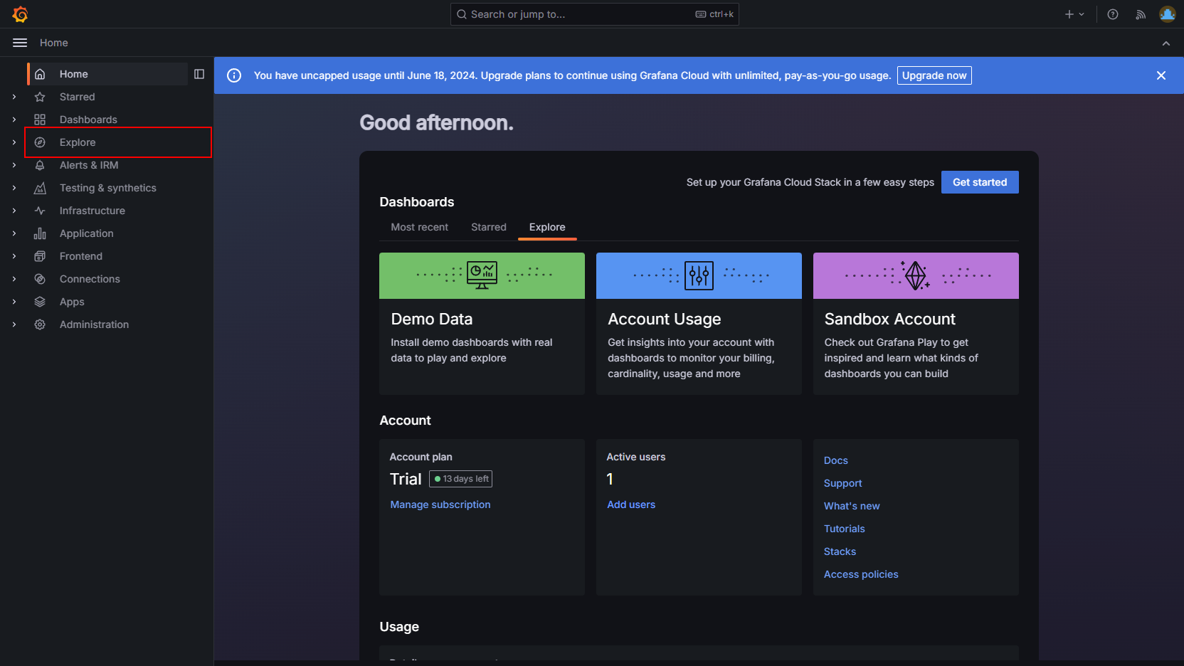
Task: Click the Testing & synthetics icon
Action: click(40, 188)
